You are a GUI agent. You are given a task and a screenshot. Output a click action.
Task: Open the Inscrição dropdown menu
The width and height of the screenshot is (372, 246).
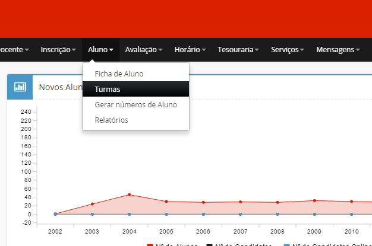pos(58,50)
